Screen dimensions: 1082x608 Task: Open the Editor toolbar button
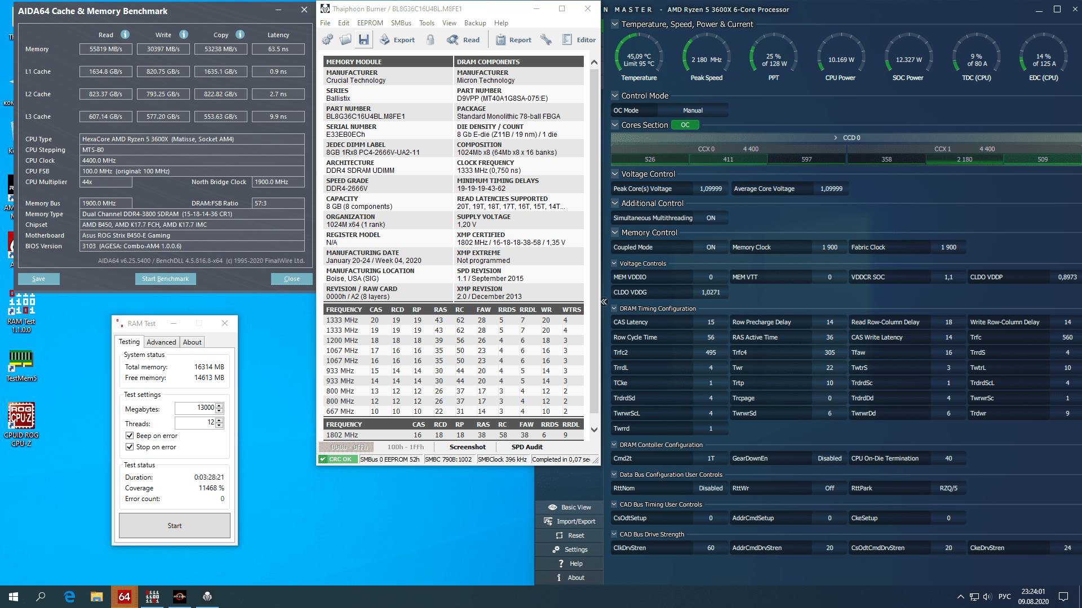click(579, 39)
